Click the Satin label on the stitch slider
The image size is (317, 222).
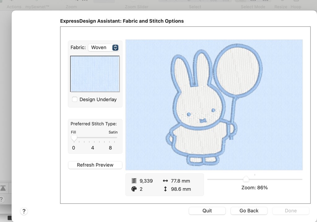tap(113, 132)
